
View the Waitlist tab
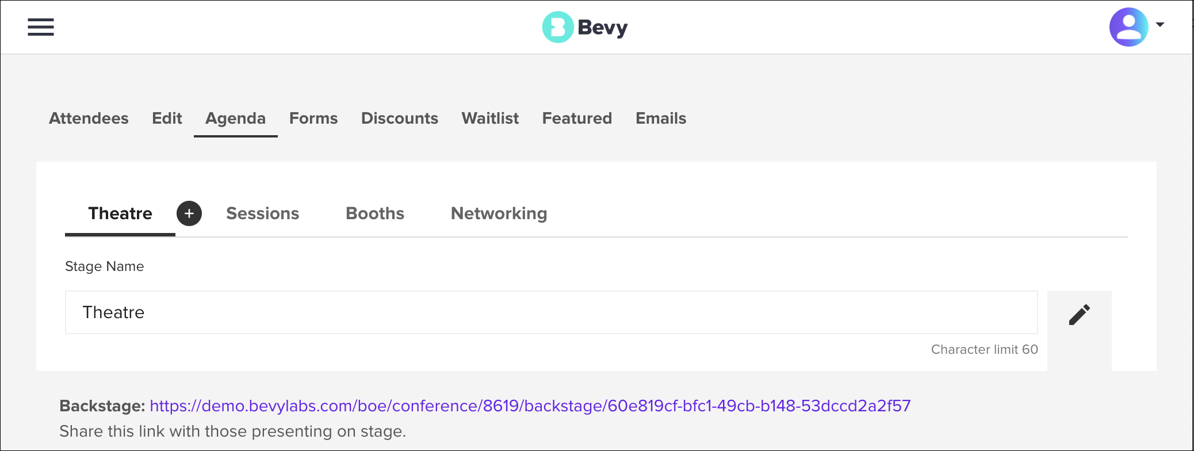tap(490, 119)
